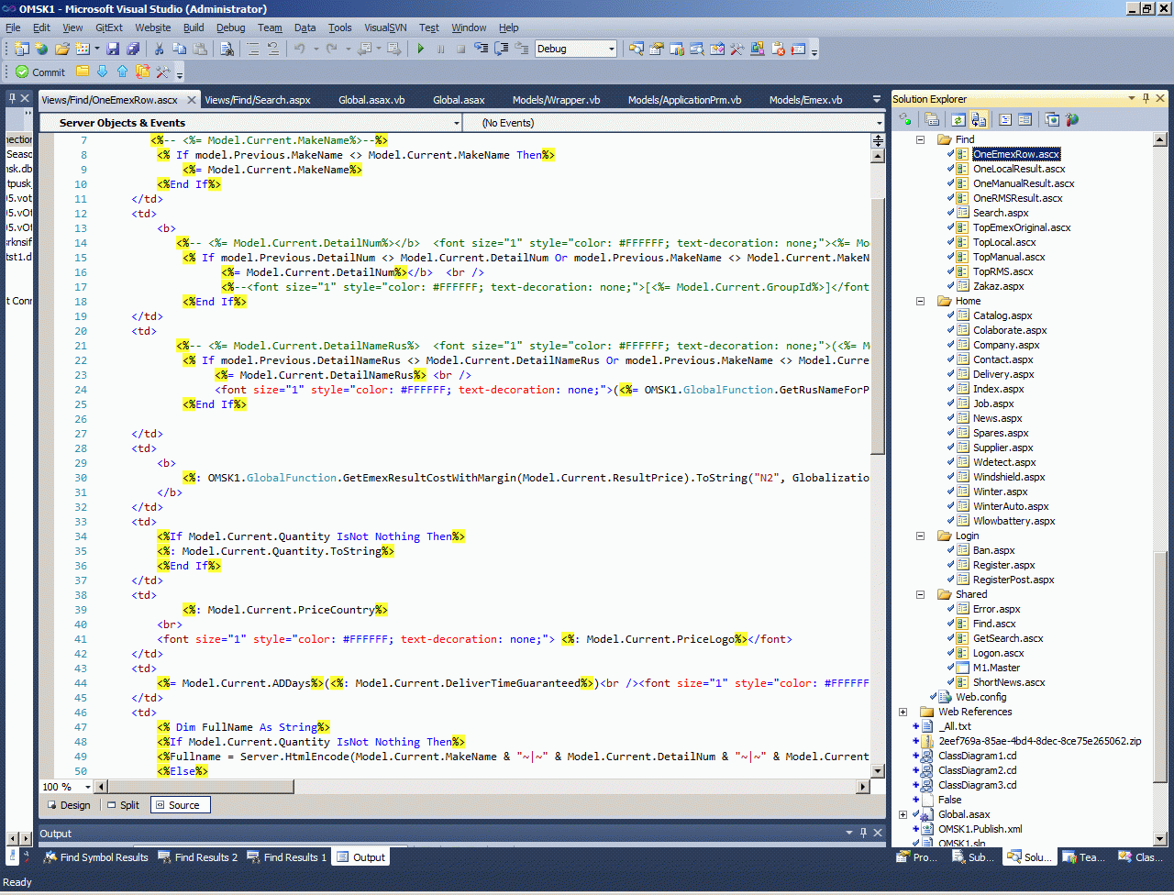This screenshot has width=1174, height=895.
Task: Select TopEmexOriginal.ascx in Solution Explorer
Action: click(x=1022, y=227)
